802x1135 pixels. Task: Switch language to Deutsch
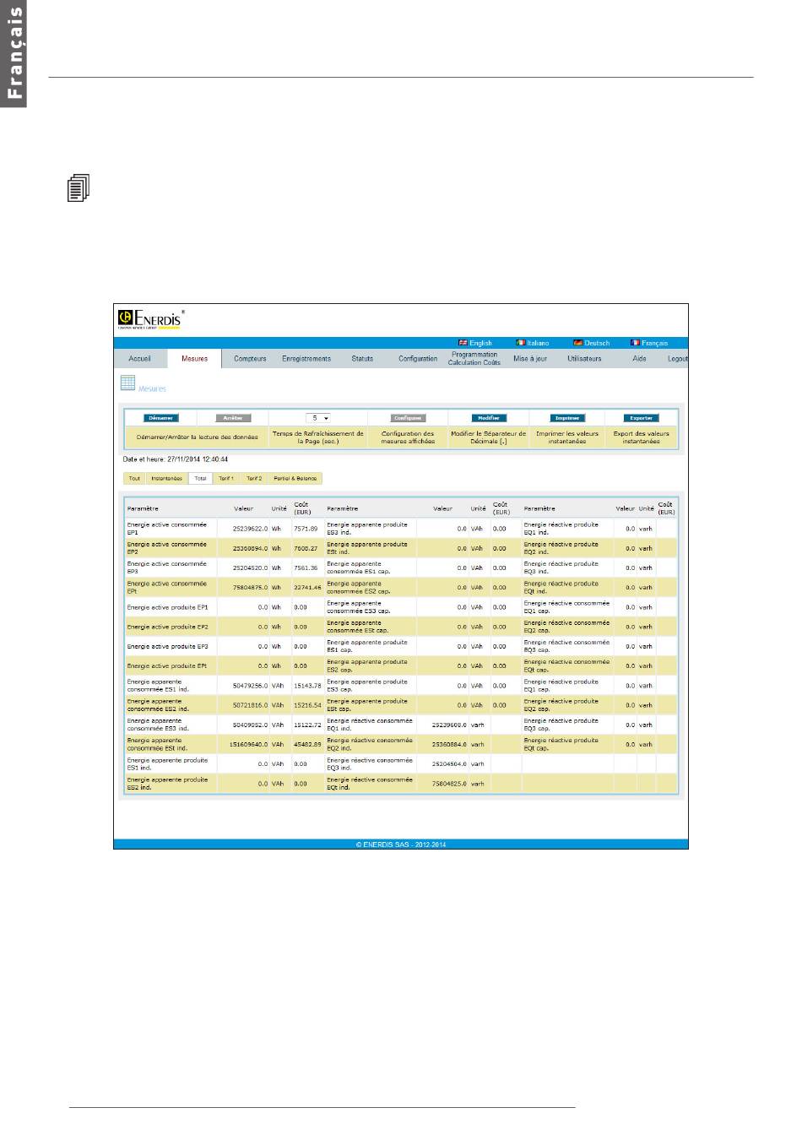[x=597, y=343]
